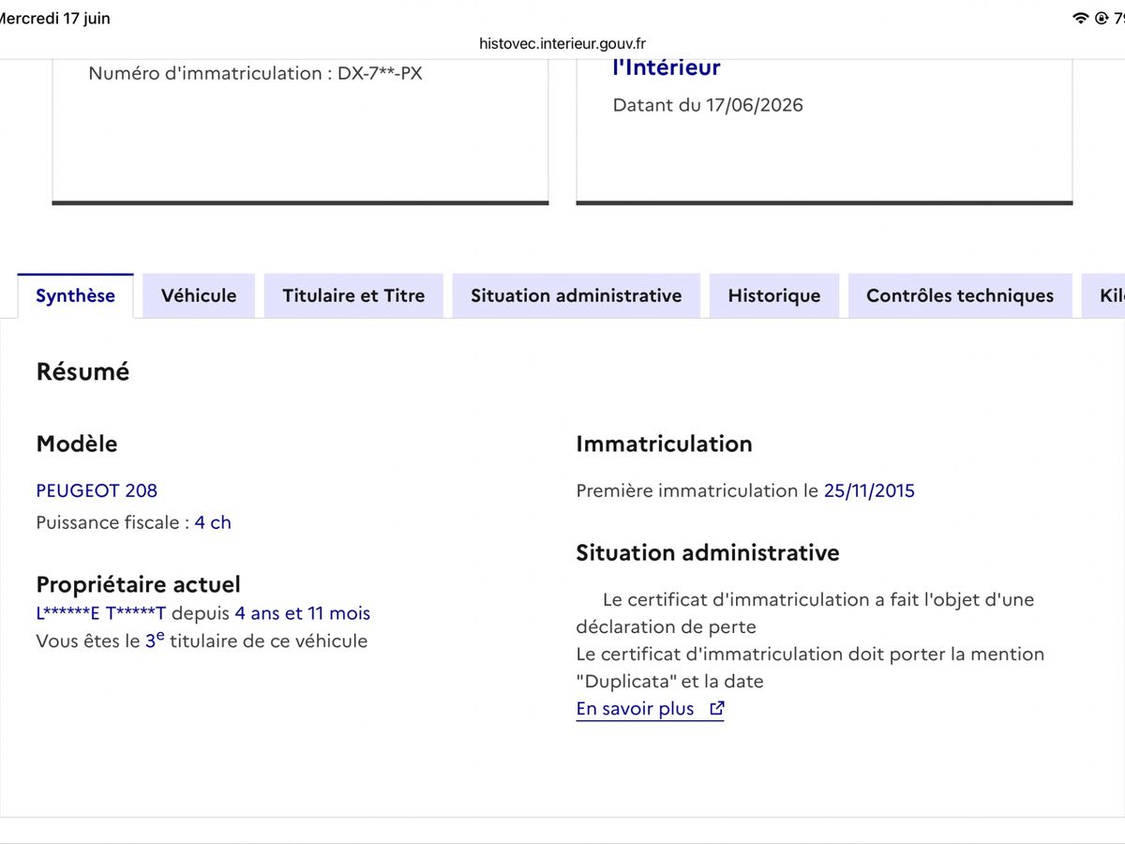This screenshot has width=1125, height=844.
Task: Tap the date Mercredi 17 juin in status bar
Action: (x=53, y=19)
